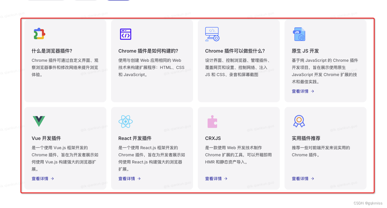Click description starting 推荐一些对前端开发
Screen dimensions: 387x208
tap(321, 151)
